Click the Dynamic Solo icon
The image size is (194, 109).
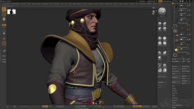[4, 33]
